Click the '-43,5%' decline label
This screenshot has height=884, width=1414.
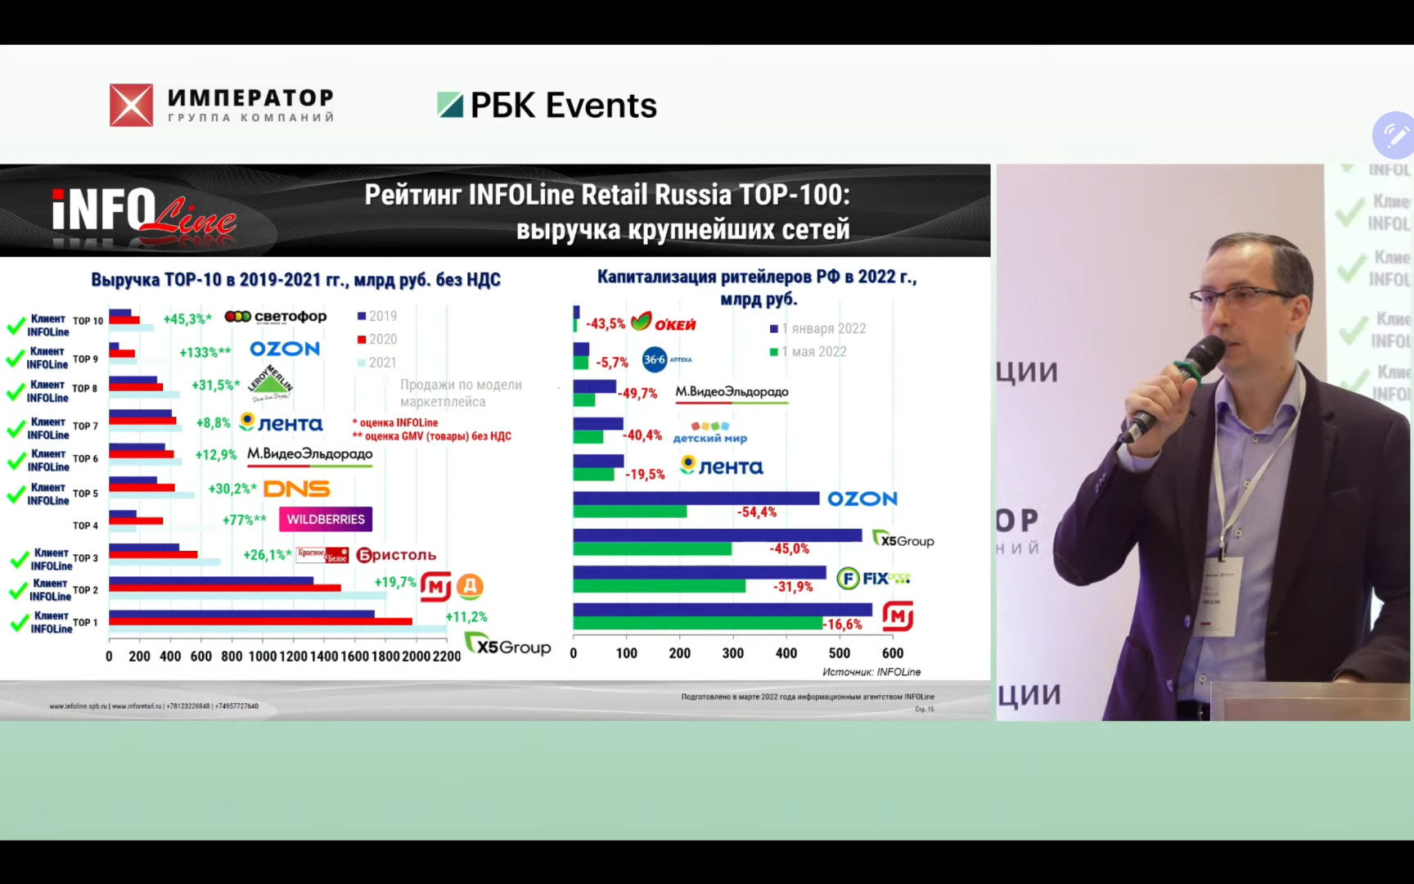point(606,324)
